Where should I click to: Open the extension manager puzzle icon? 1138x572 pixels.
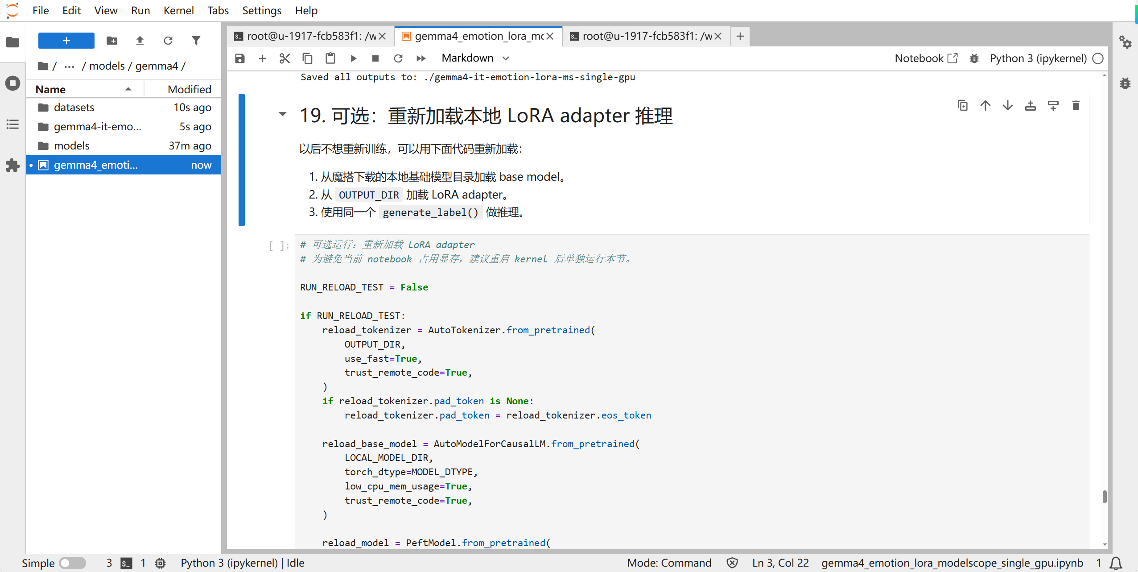pos(12,166)
